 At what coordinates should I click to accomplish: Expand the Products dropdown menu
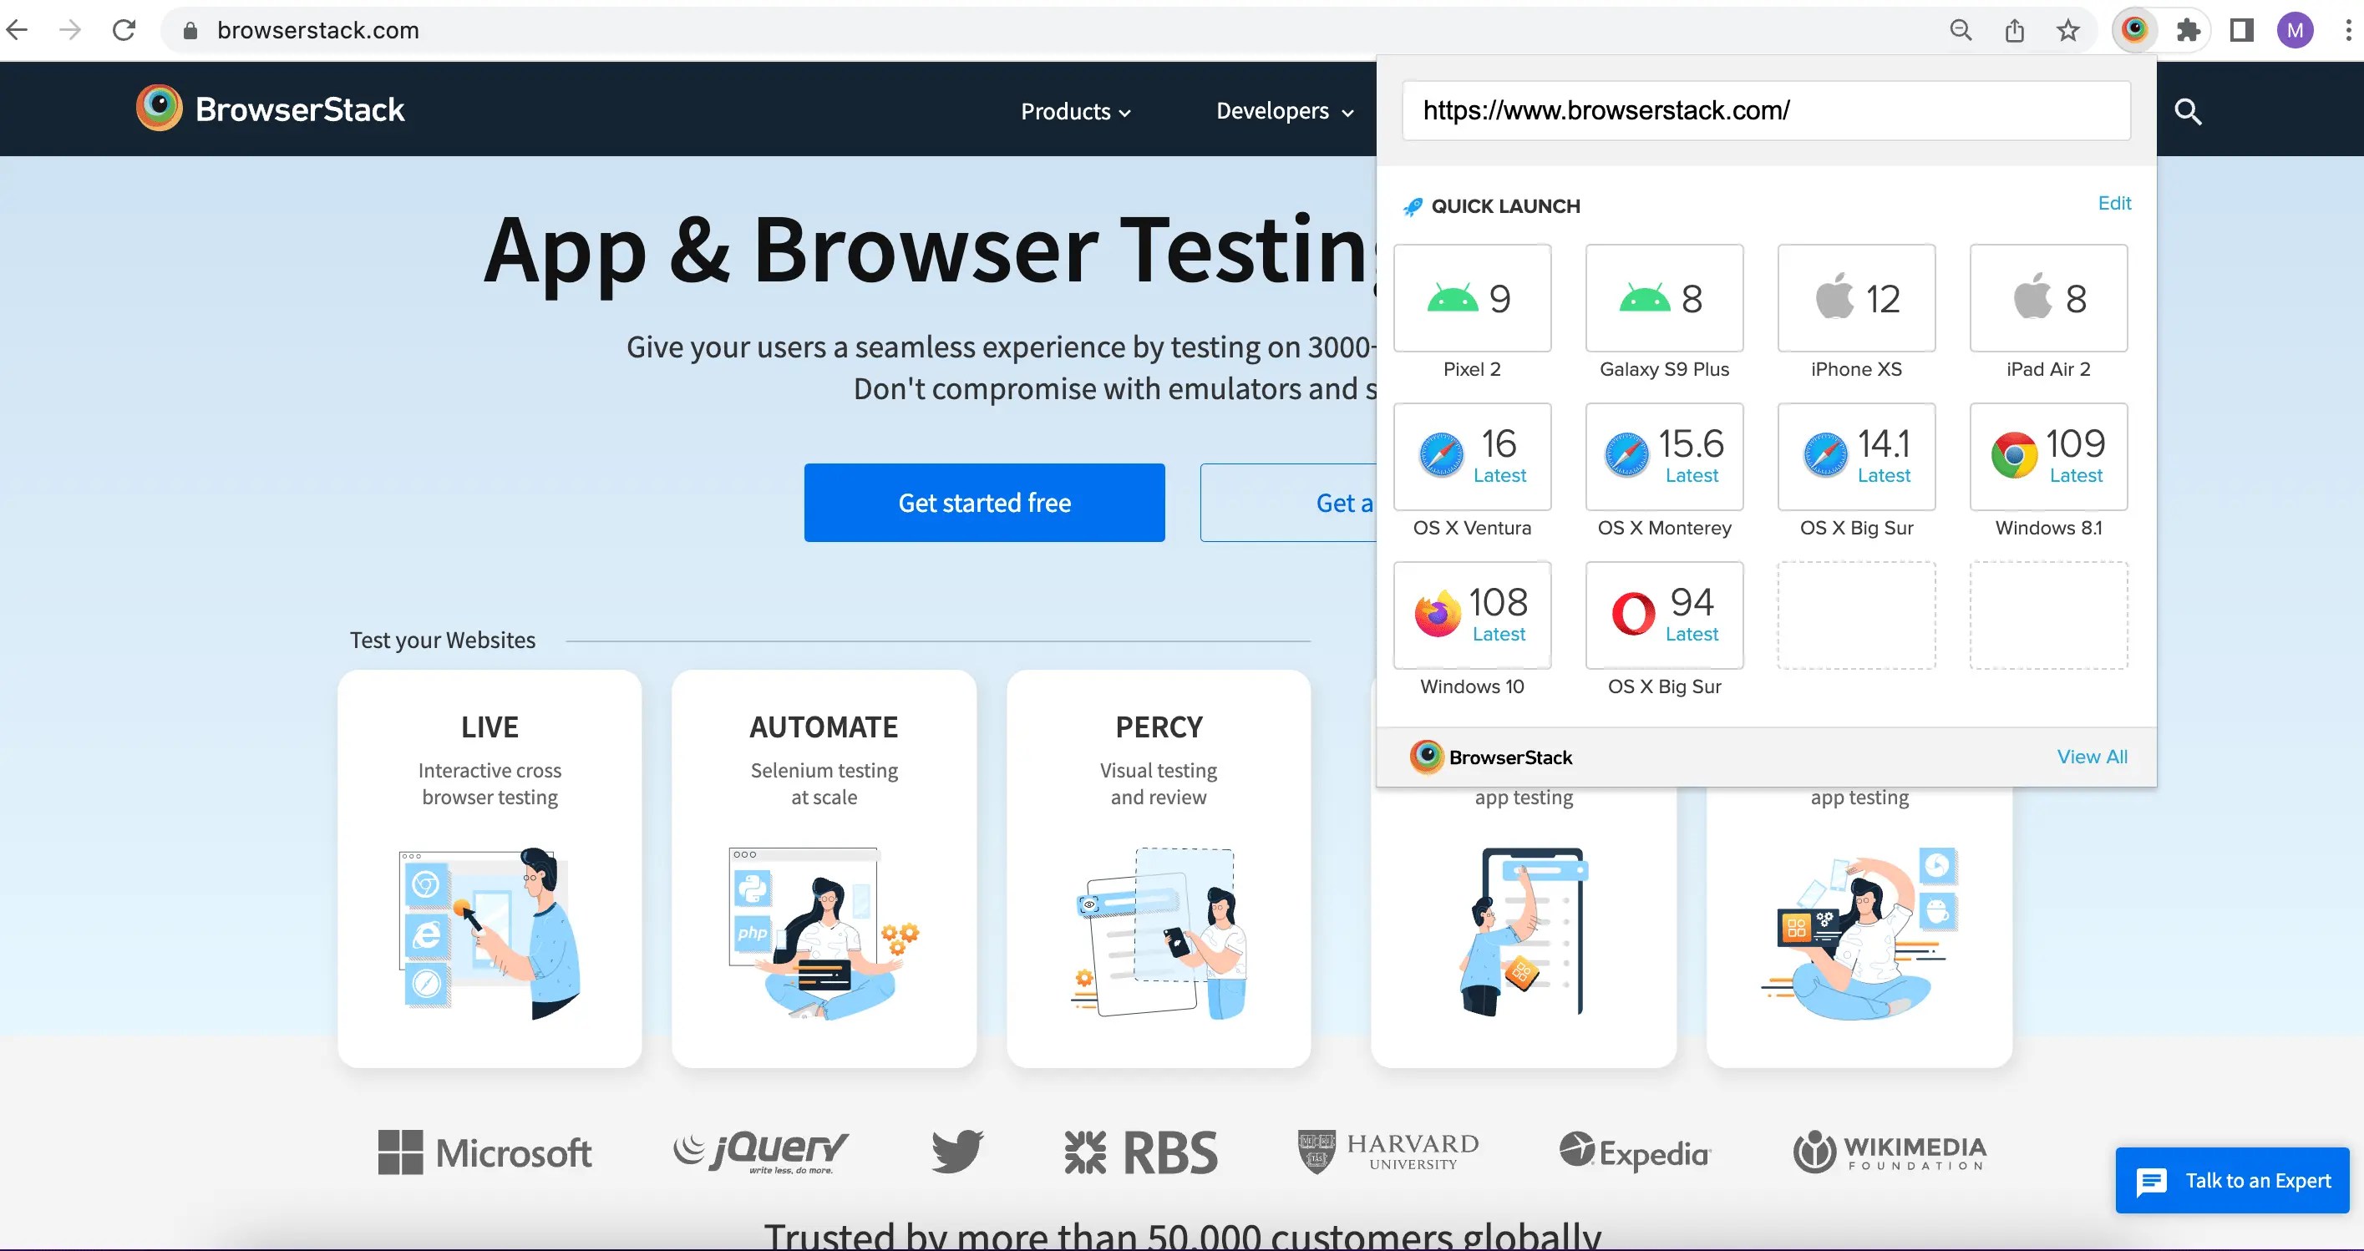tap(1076, 111)
